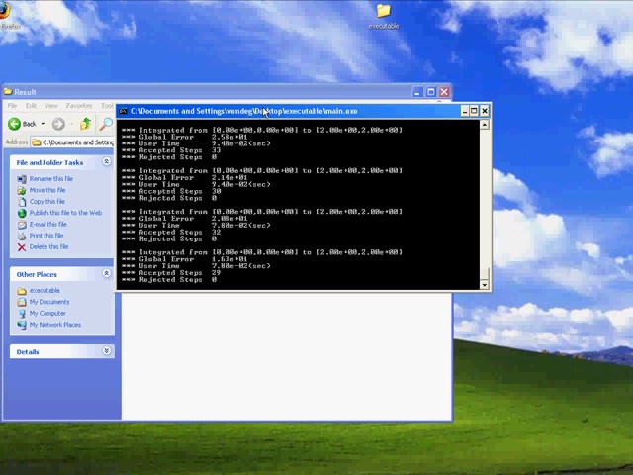
Task: Maximize the main.exe console window
Action: pos(475,111)
